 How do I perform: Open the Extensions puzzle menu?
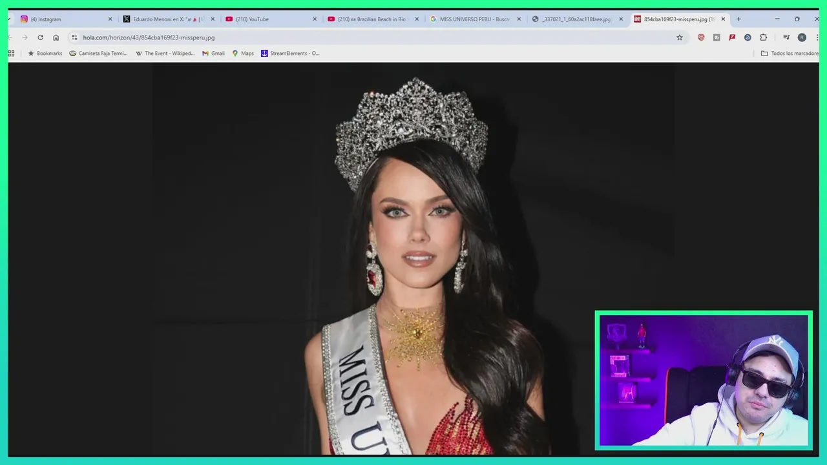click(763, 37)
